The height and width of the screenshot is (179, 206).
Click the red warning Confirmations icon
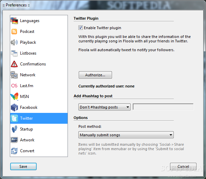[x=14, y=64]
